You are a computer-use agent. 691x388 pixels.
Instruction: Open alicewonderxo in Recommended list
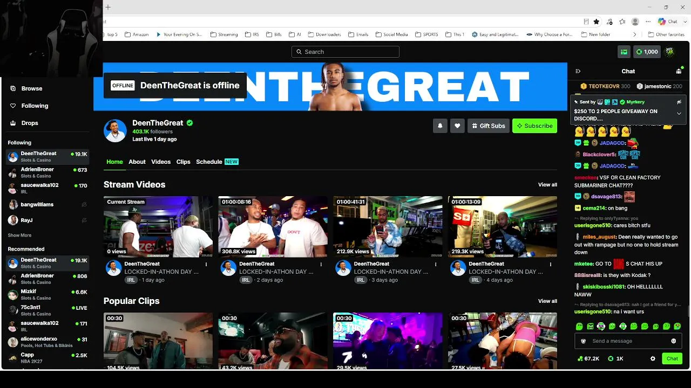click(x=48, y=342)
